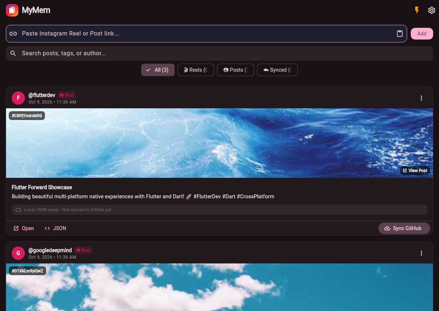Click the #C8PjYmkvM3G tag badge

[27, 116]
